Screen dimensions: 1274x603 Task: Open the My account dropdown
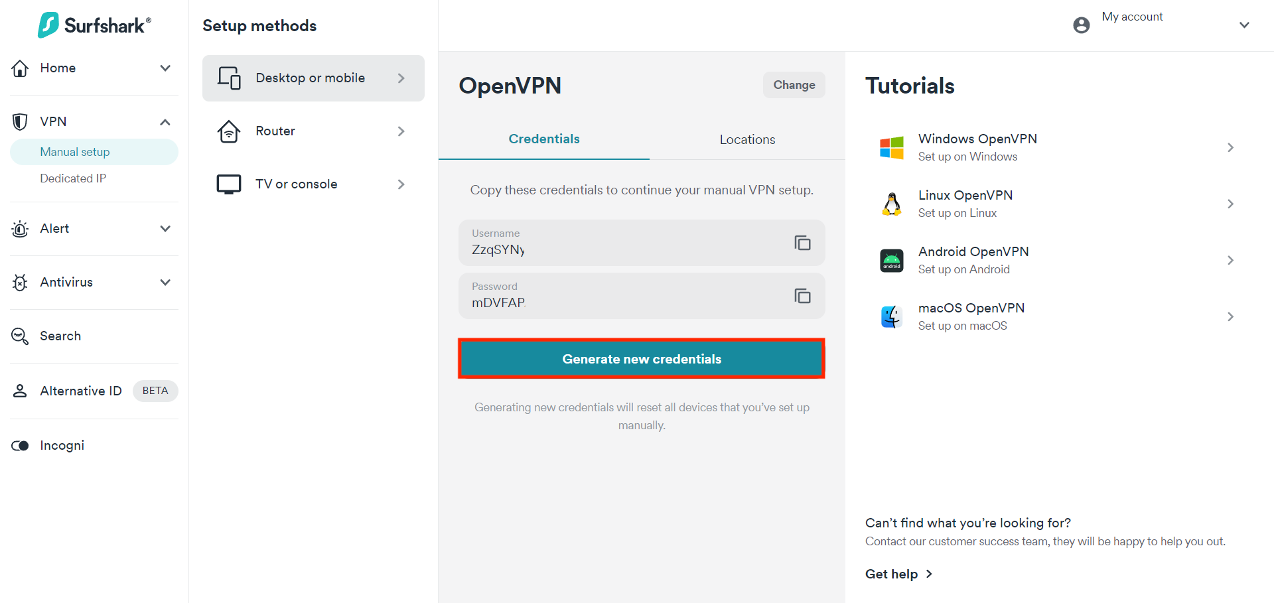(x=1243, y=25)
